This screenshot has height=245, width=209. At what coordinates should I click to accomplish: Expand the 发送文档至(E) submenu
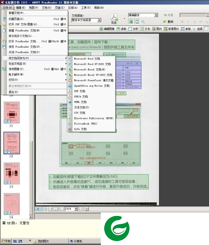click(x=35, y=64)
